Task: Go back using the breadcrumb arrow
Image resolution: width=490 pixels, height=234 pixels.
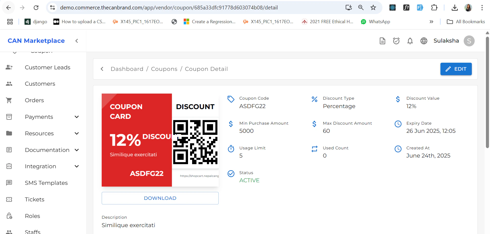Action: pyautogui.click(x=102, y=69)
